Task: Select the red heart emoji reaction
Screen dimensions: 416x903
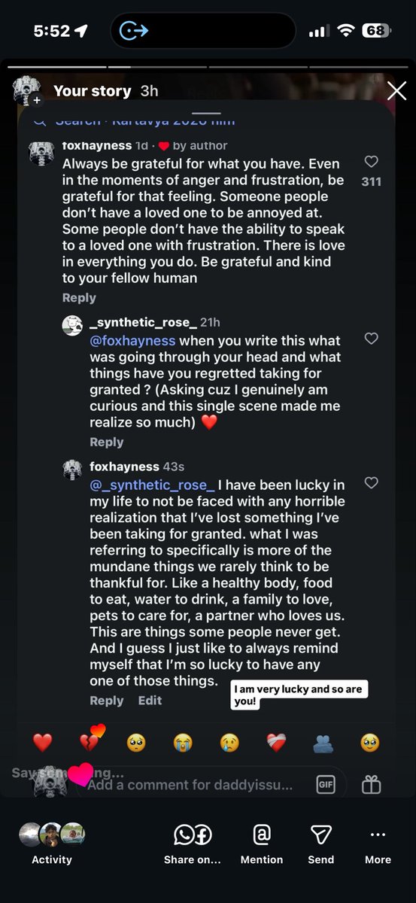Action: point(43,743)
